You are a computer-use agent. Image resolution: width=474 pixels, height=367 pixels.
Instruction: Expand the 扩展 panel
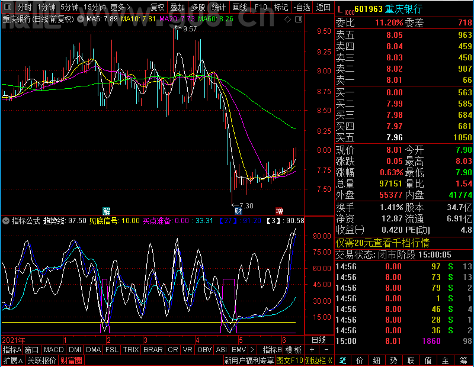point(12,360)
